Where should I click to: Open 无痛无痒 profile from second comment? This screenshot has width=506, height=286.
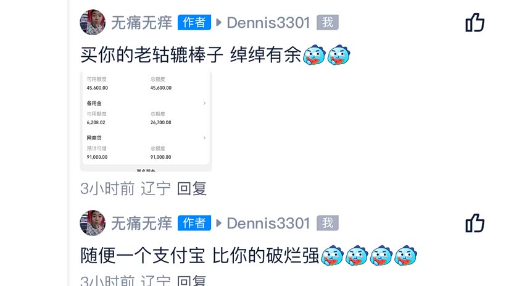pyautogui.click(x=142, y=224)
